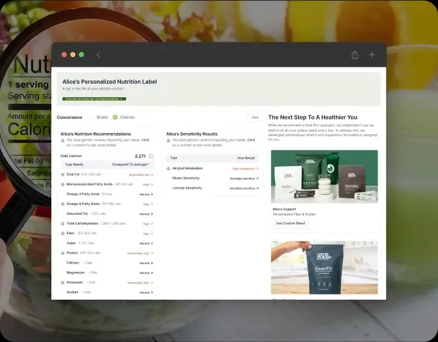438x342 pixels.
Task: Open the 'Normal' result for Saturated Fat
Action: 146,214
